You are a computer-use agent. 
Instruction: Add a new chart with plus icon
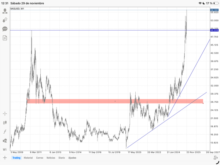pyautogui.click(x=5, y=158)
